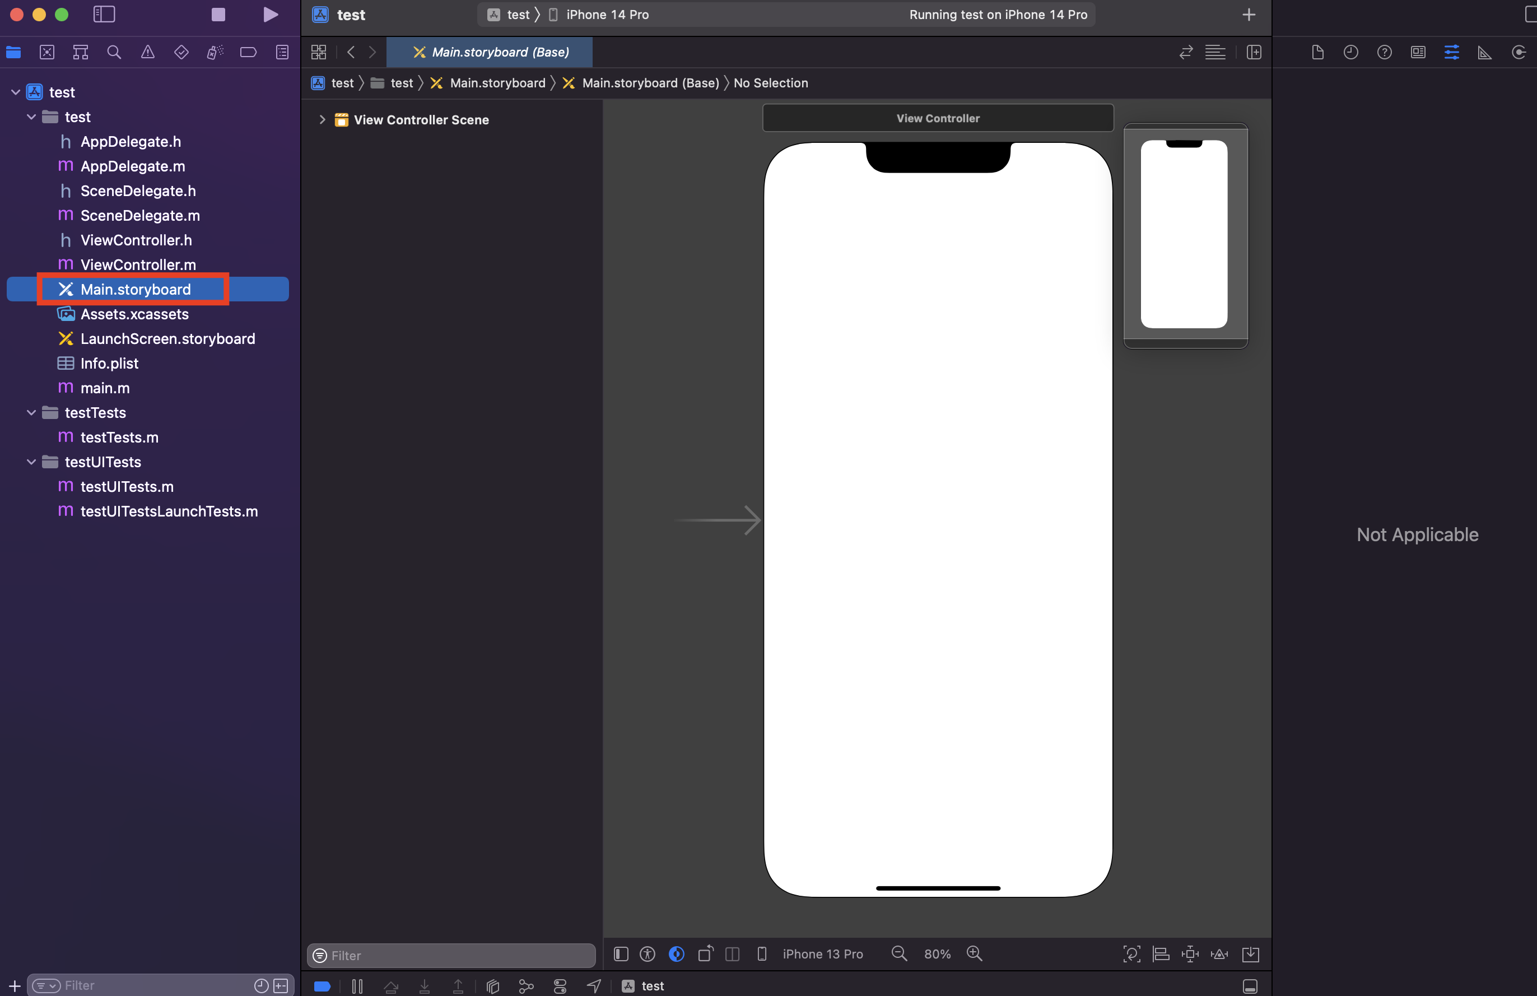Open the Find navigator magnifier icon

[114, 52]
